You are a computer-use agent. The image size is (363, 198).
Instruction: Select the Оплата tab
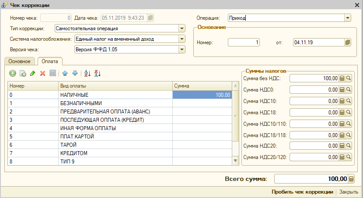tap(49, 61)
